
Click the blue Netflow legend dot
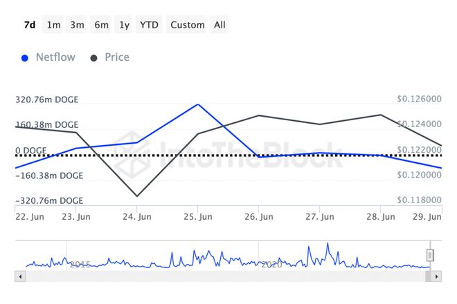tap(26, 58)
